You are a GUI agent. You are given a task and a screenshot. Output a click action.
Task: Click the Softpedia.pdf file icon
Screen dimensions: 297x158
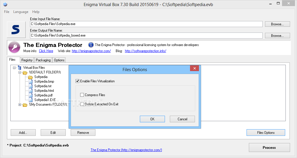[x=31, y=95]
